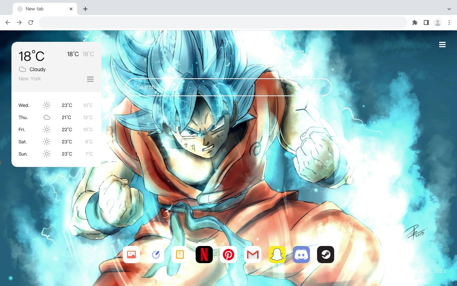
Task: Click Friday's 22°C high temperature
Action: click(x=67, y=129)
